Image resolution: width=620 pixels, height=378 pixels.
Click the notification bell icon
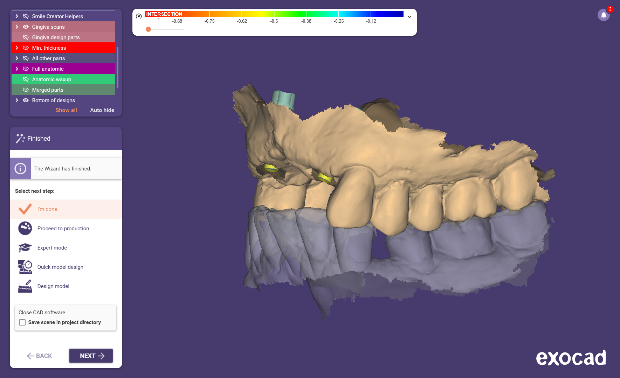(603, 15)
